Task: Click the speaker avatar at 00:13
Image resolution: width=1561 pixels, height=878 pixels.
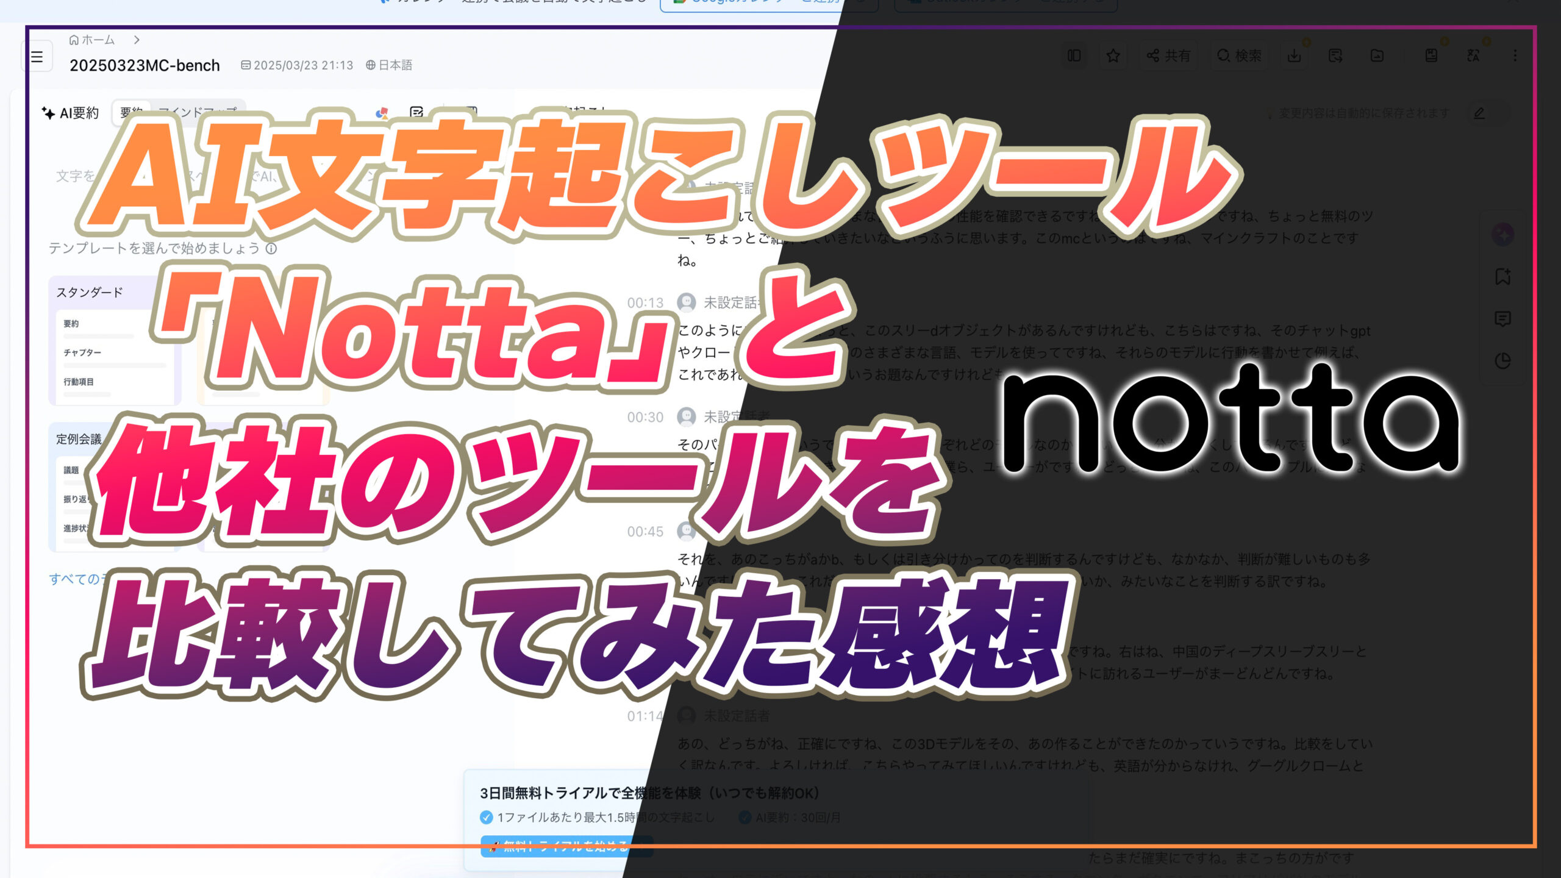Action: pos(687,302)
